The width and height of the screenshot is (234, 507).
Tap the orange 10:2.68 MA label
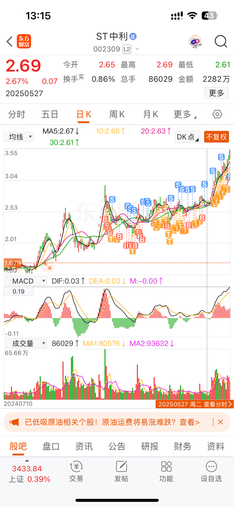pos(111,131)
